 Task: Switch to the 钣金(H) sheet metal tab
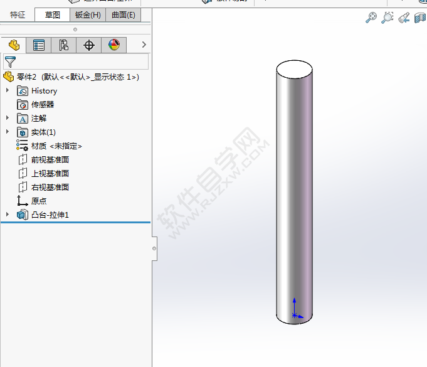point(88,14)
